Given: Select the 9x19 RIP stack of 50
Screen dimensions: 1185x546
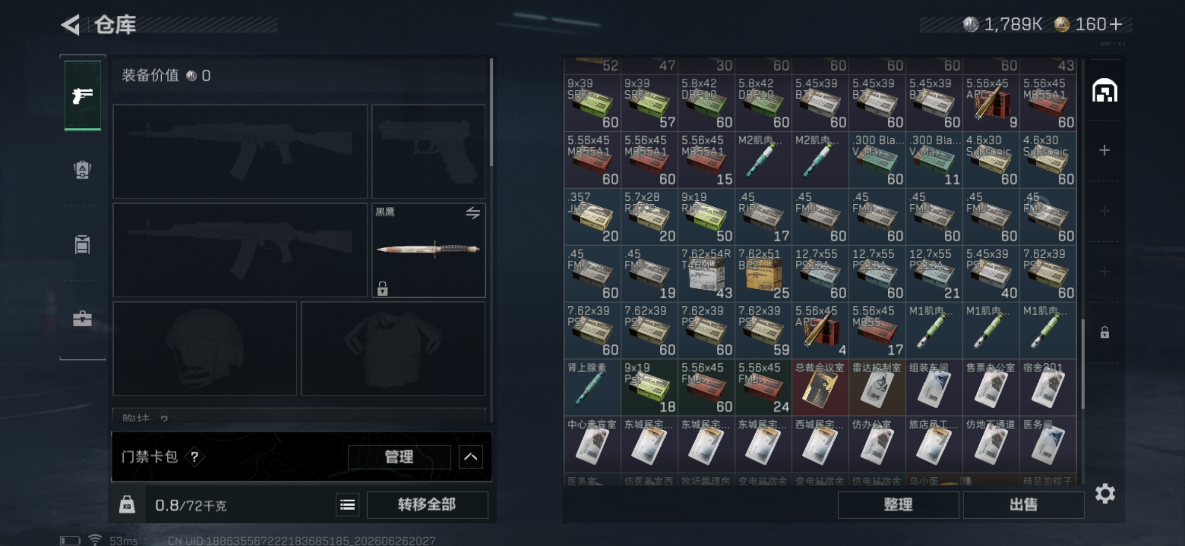Looking at the screenshot, I should [706, 217].
